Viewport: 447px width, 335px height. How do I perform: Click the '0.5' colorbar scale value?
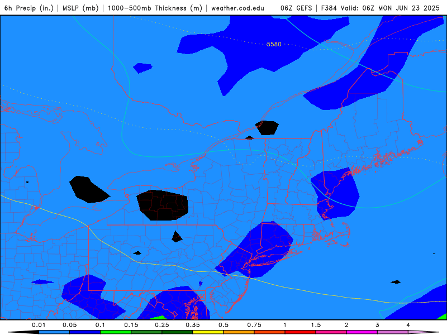point(223,325)
